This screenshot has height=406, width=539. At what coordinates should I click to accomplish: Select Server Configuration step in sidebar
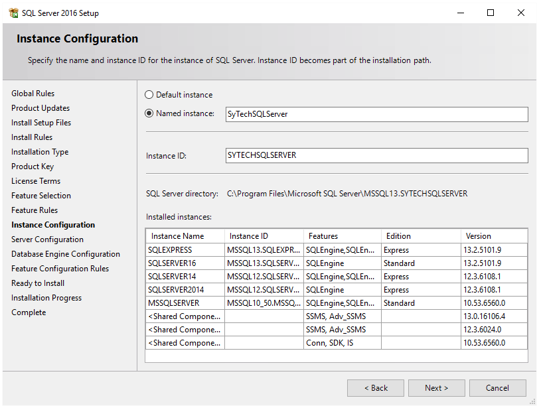click(47, 239)
